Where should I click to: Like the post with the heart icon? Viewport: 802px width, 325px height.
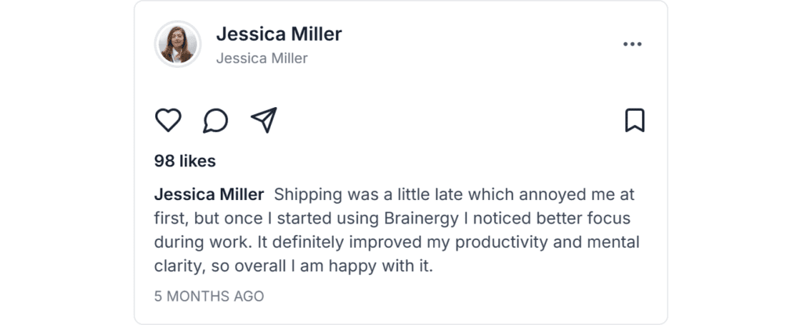pos(168,120)
